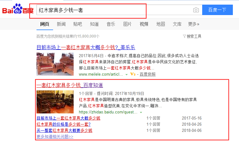This screenshot has height=142, width=239.
Task: Click the date 2017-05-16
Action: pos(191,118)
